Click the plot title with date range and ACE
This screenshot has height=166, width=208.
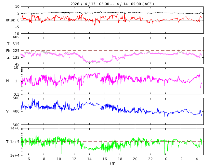112,4
